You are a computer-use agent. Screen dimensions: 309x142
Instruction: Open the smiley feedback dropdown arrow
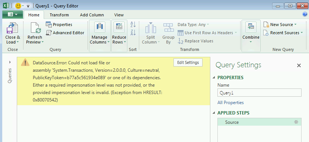pyautogui.click(x=23, y=6)
